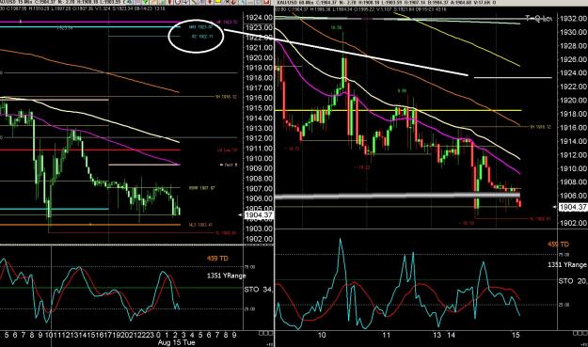Click the +FS marker under the right chart

tap(583, 344)
